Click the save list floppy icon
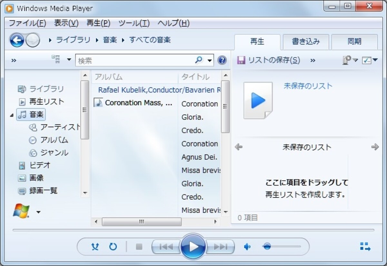387x266 pixels. click(241, 60)
